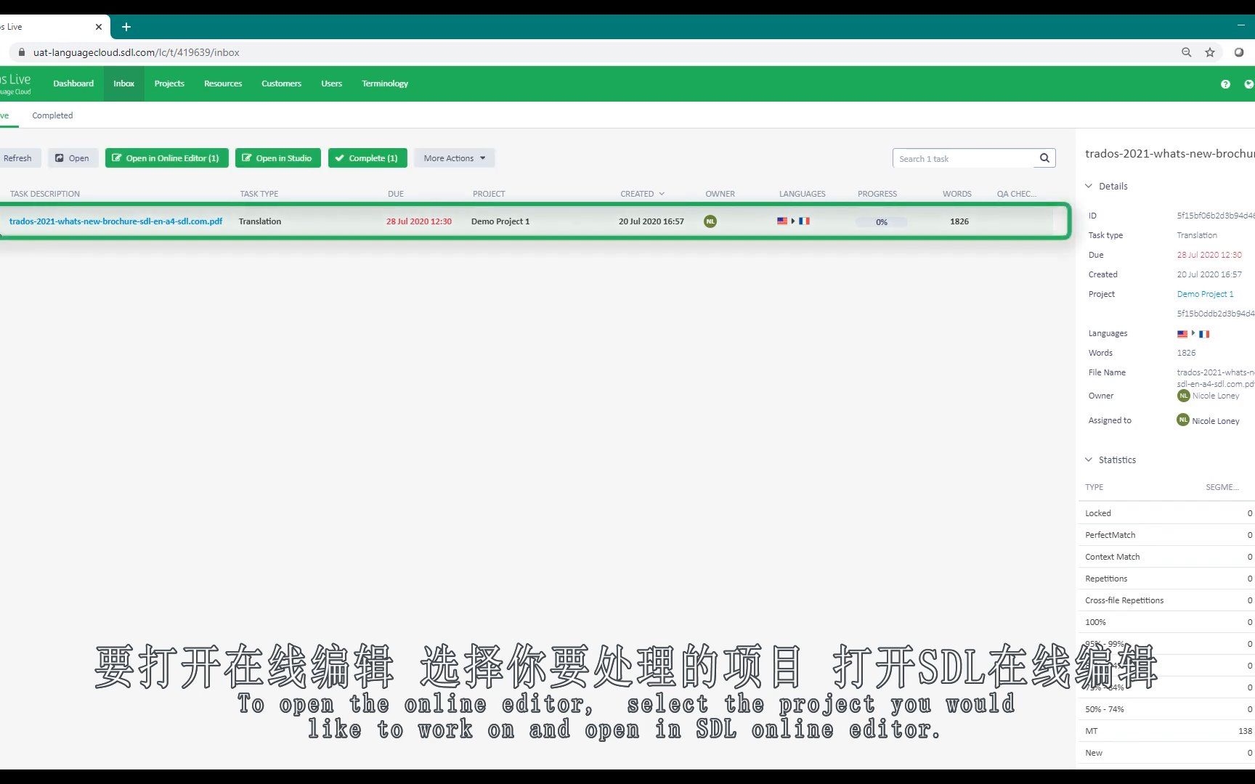
Task: Open the globe language icon in the header
Action: tap(1248, 83)
